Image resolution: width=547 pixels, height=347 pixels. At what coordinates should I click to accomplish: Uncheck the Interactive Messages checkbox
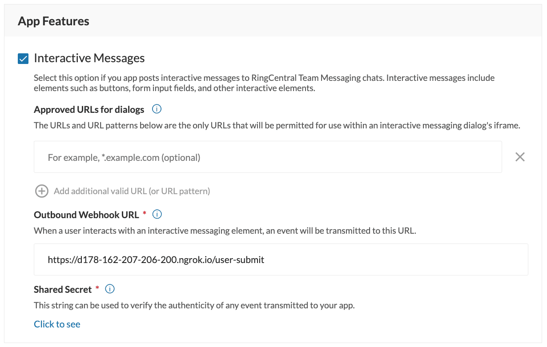pos(23,59)
